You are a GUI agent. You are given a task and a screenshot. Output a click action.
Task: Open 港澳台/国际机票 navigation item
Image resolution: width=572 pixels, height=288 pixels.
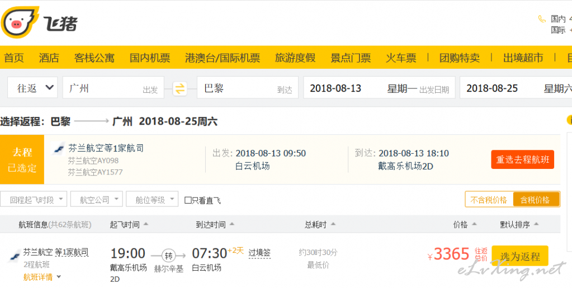pos(223,58)
